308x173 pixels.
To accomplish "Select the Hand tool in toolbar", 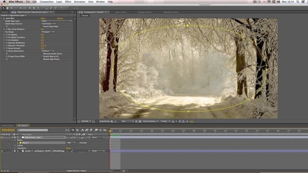I will [8, 8].
